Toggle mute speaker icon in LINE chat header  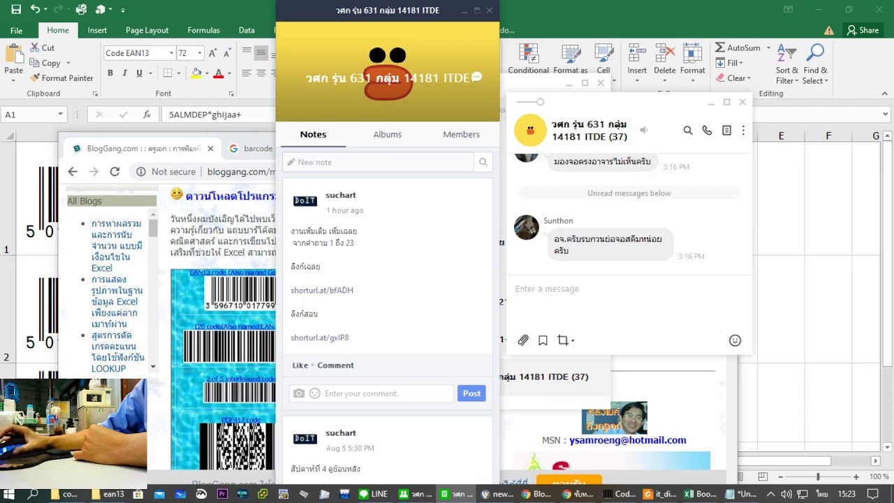[x=644, y=130]
